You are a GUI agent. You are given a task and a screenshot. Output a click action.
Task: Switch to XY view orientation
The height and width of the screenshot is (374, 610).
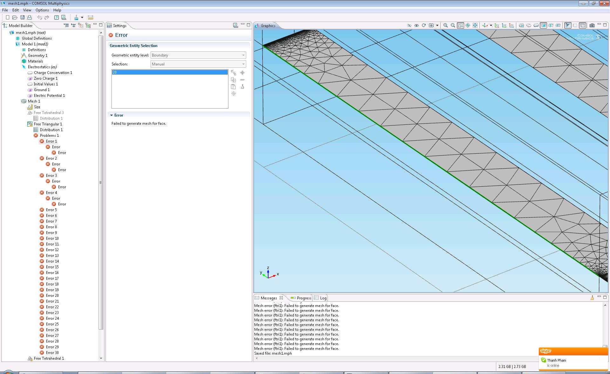pyautogui.click(x=497, y=25)
